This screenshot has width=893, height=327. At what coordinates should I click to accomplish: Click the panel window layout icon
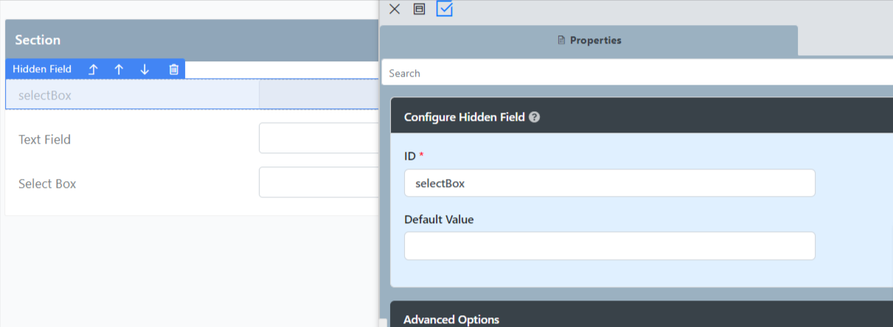pyautogui.click(x=419, y=9)
